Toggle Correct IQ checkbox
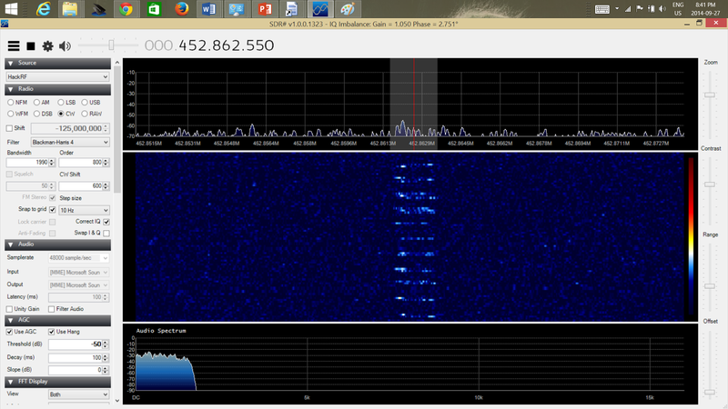The height and width of the screenshot is (409, 728). coord(106,222)
